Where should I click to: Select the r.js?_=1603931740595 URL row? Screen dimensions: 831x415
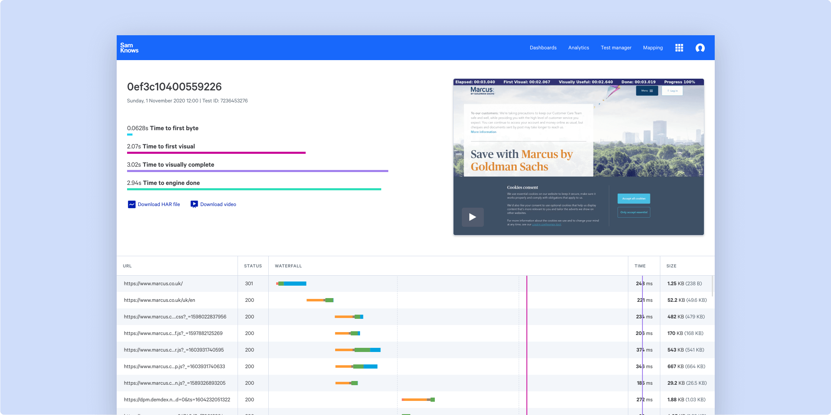[x=174, y=350]
